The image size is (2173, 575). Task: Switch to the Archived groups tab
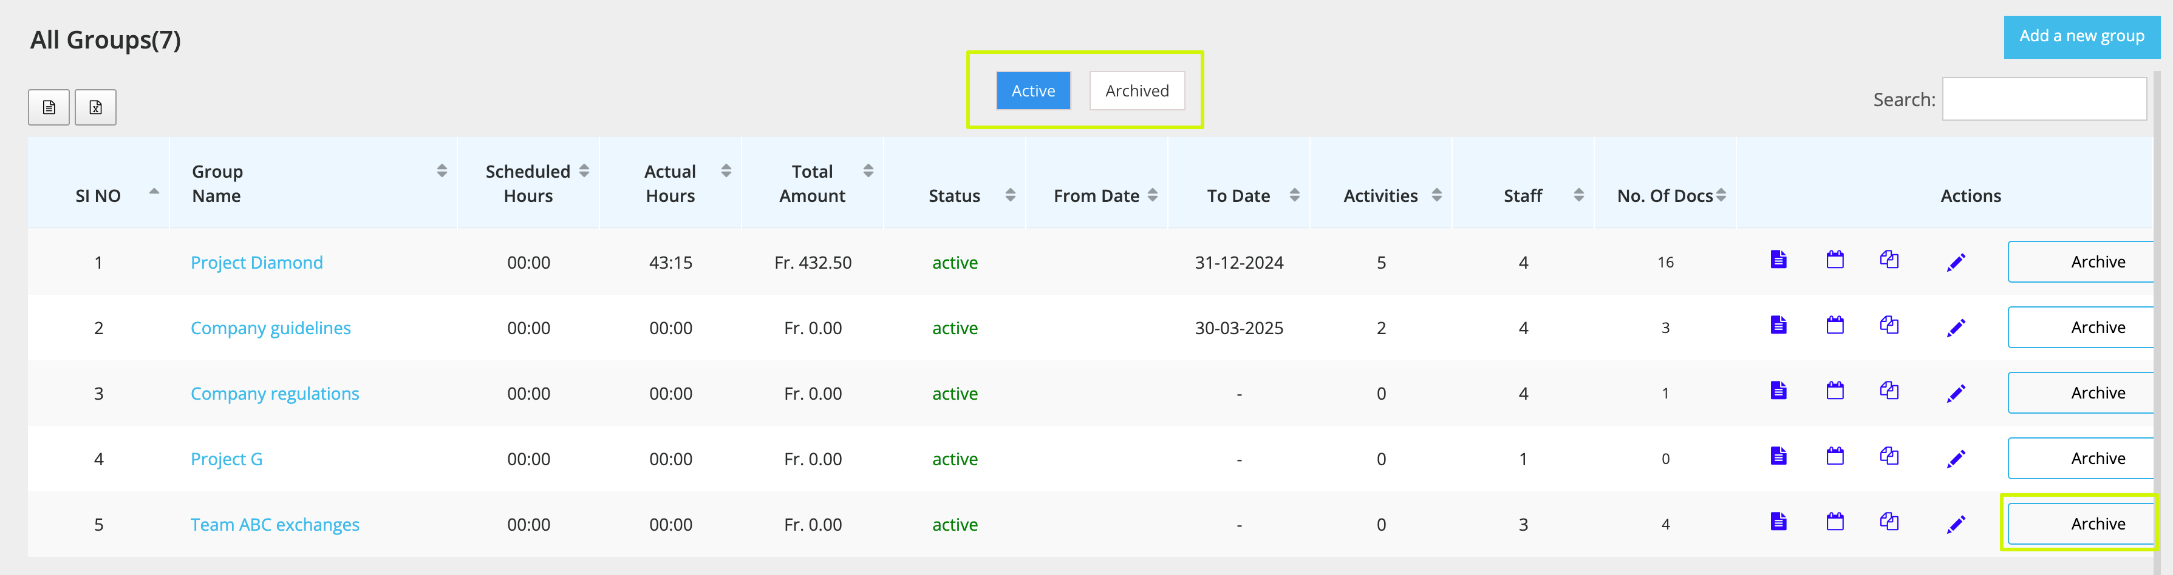pyautogui.click(x=1136, y=91)
